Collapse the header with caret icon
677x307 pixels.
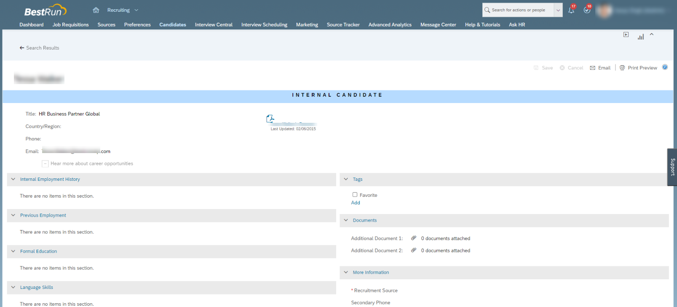(x=652, y=34)
